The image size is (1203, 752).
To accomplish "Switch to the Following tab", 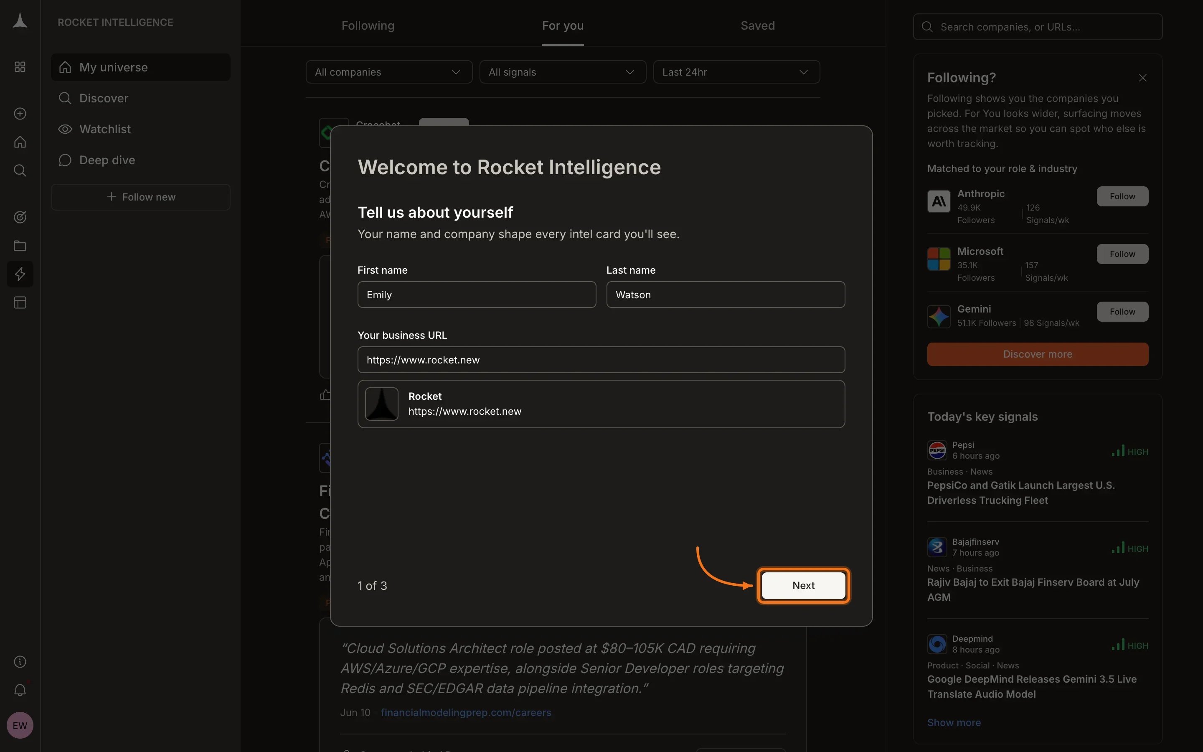I will coord(368,25).
